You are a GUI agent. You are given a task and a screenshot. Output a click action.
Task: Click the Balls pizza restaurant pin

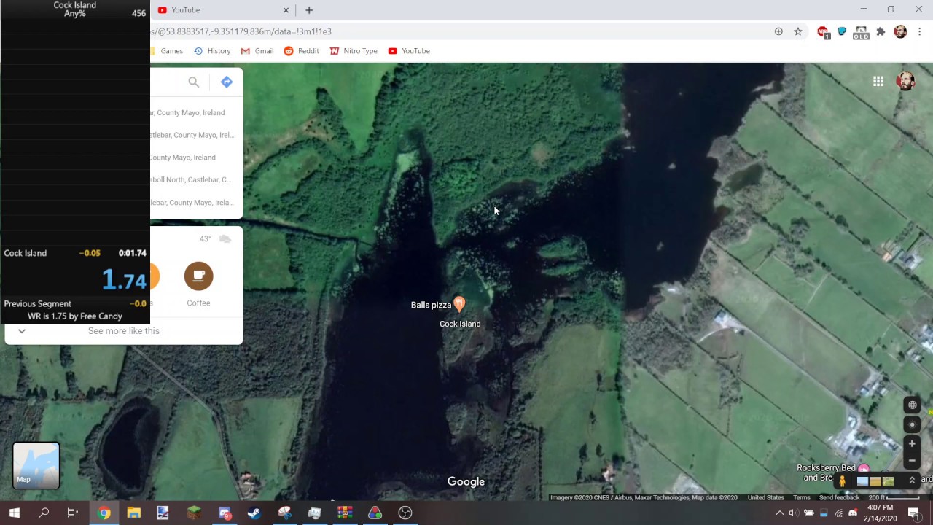click(x=459, y=303)
